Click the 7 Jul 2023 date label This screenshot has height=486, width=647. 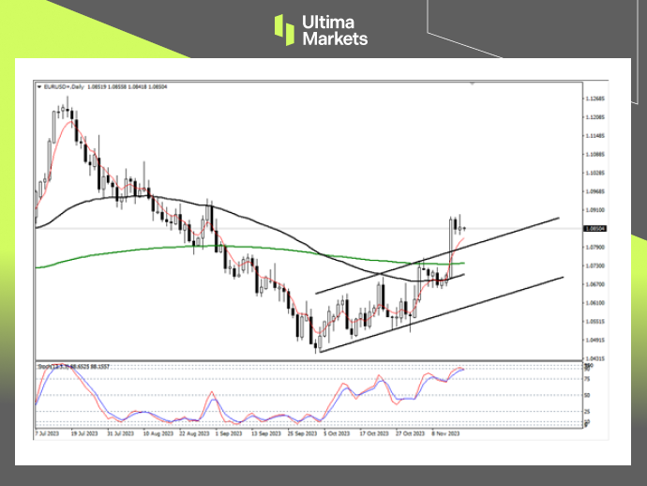pos(49,434)
